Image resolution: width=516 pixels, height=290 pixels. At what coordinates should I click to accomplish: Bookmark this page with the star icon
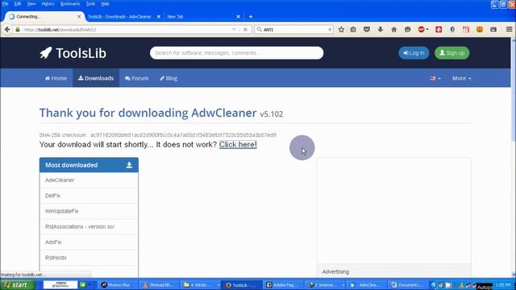pyautogui.click(x=341, y=30)
